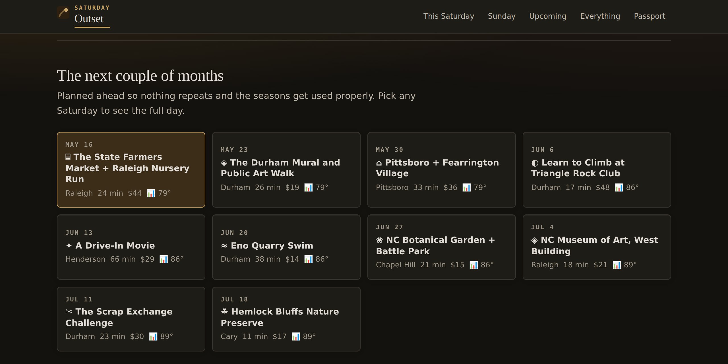Click the clover icon beside Hemlock Bluffs
Viewport: 728px width, 364px height.
click(x=225, y=312)
